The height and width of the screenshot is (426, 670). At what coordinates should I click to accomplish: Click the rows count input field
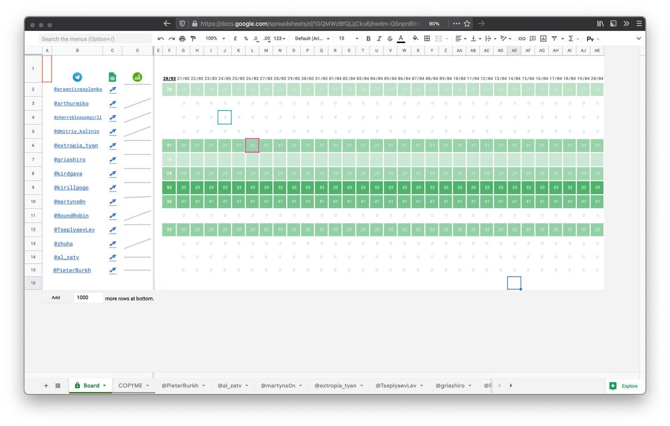(88, 298)
